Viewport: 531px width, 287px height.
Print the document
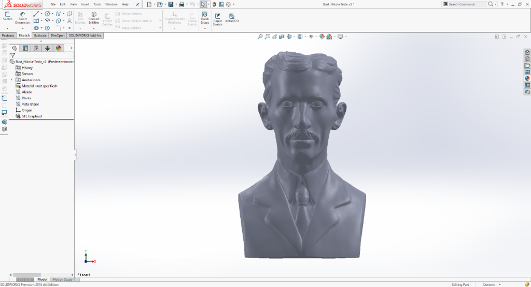[181, 4]
